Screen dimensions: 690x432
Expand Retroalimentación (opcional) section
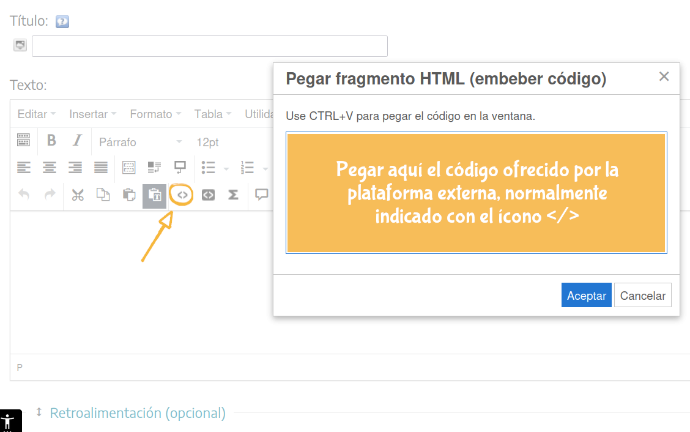[137, 413]
